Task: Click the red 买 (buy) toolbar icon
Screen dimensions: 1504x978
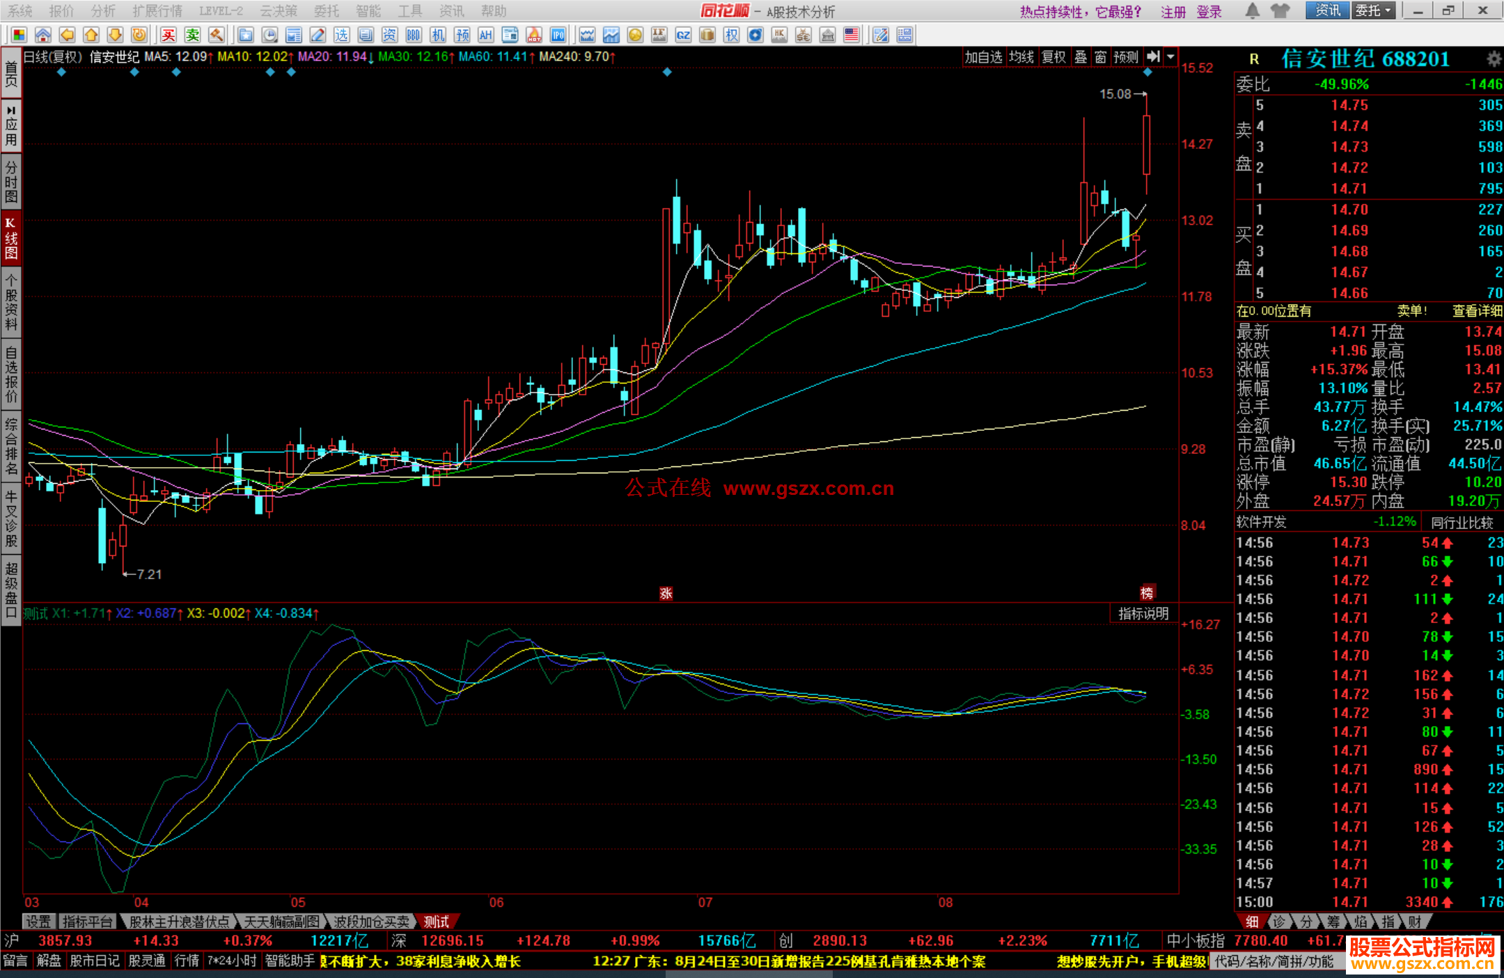Action: tap(169, 35)
